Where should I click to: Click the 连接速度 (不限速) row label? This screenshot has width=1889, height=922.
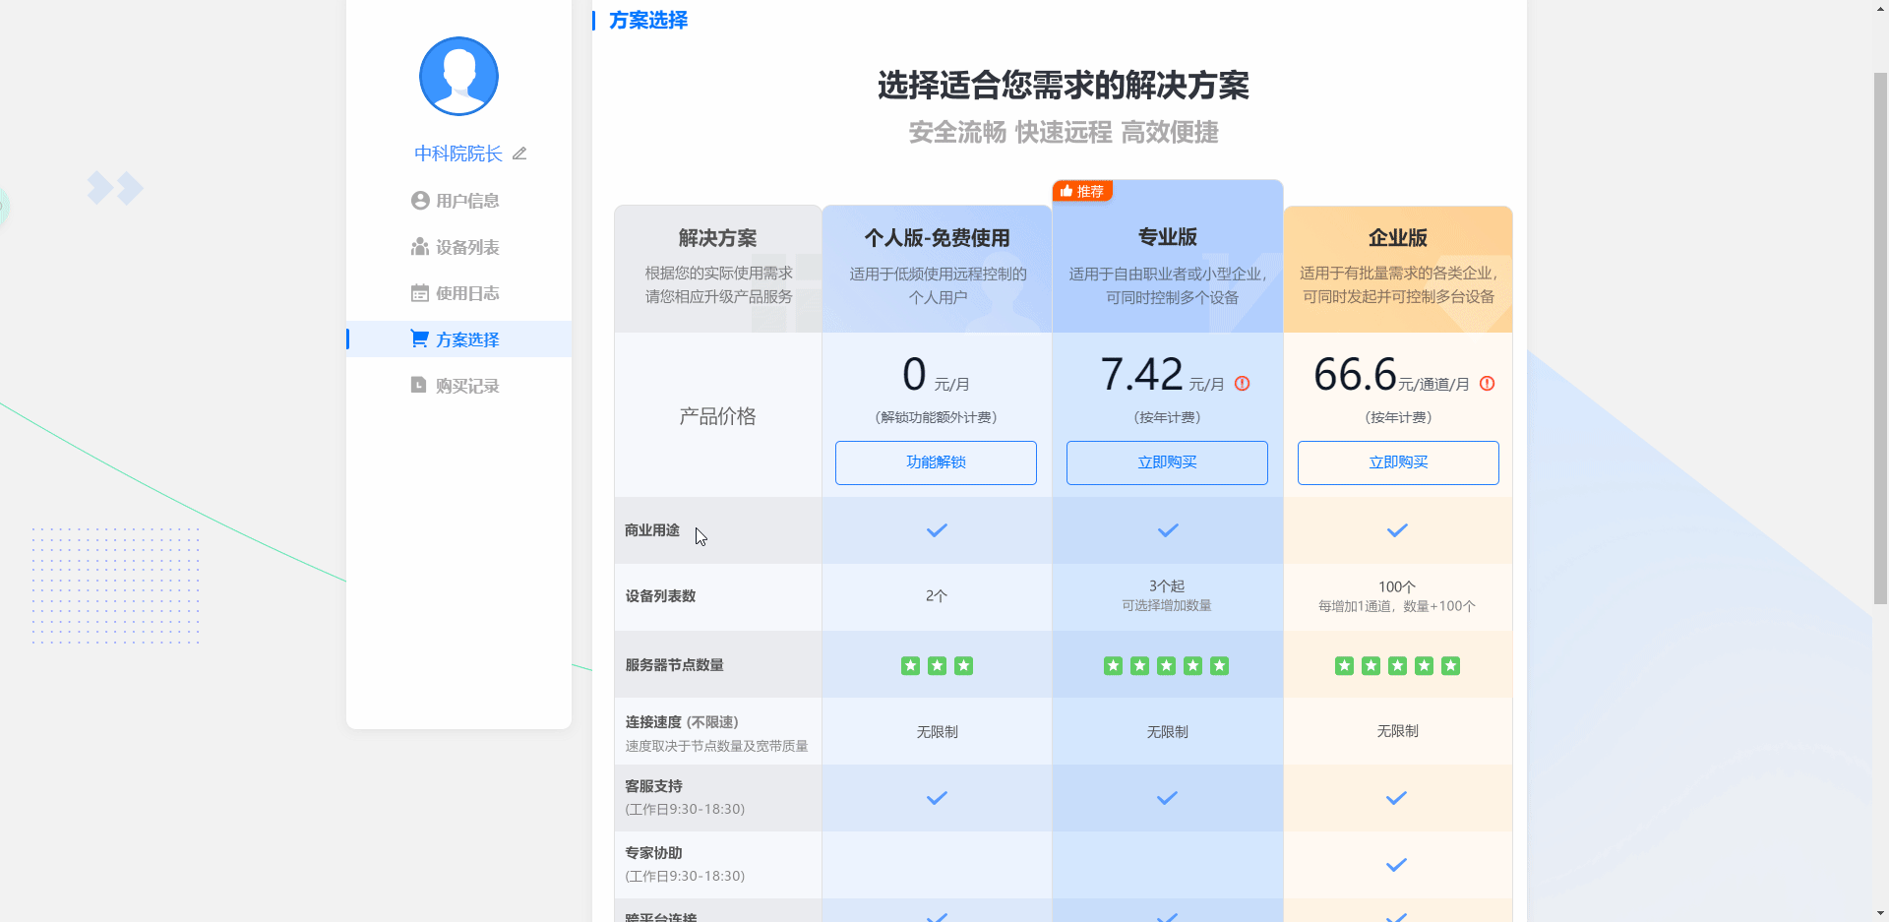tap(682, 722)
